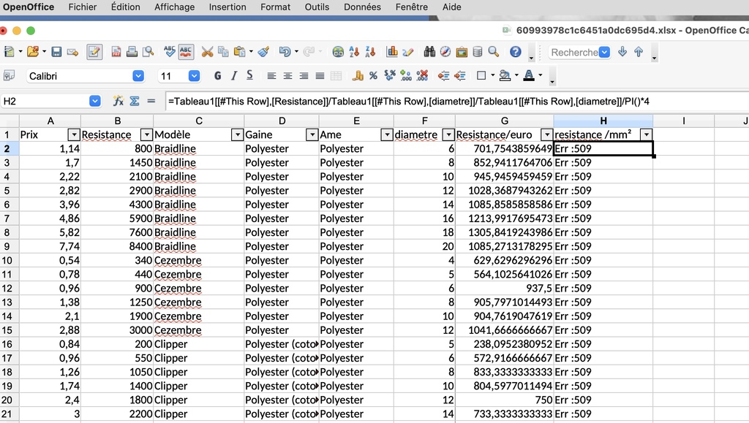Justify cell content
This screenshot has width=749, height=423.
(x=320, y=76)
